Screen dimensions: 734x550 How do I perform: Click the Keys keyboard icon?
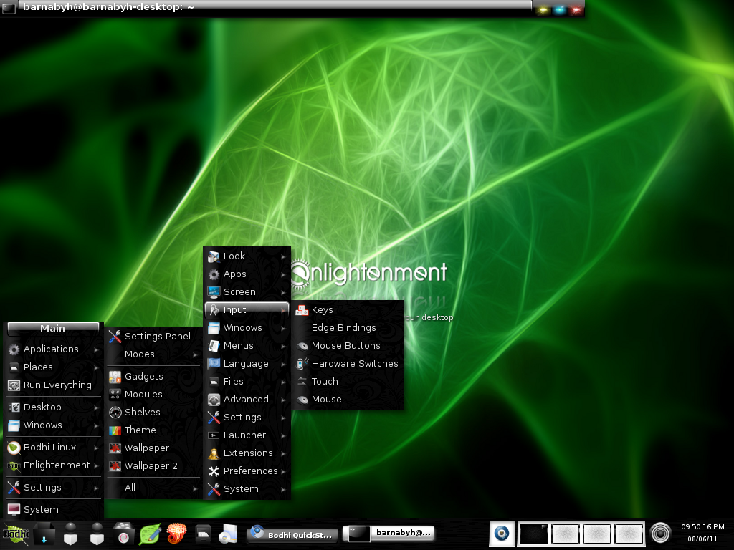[302, 310]
